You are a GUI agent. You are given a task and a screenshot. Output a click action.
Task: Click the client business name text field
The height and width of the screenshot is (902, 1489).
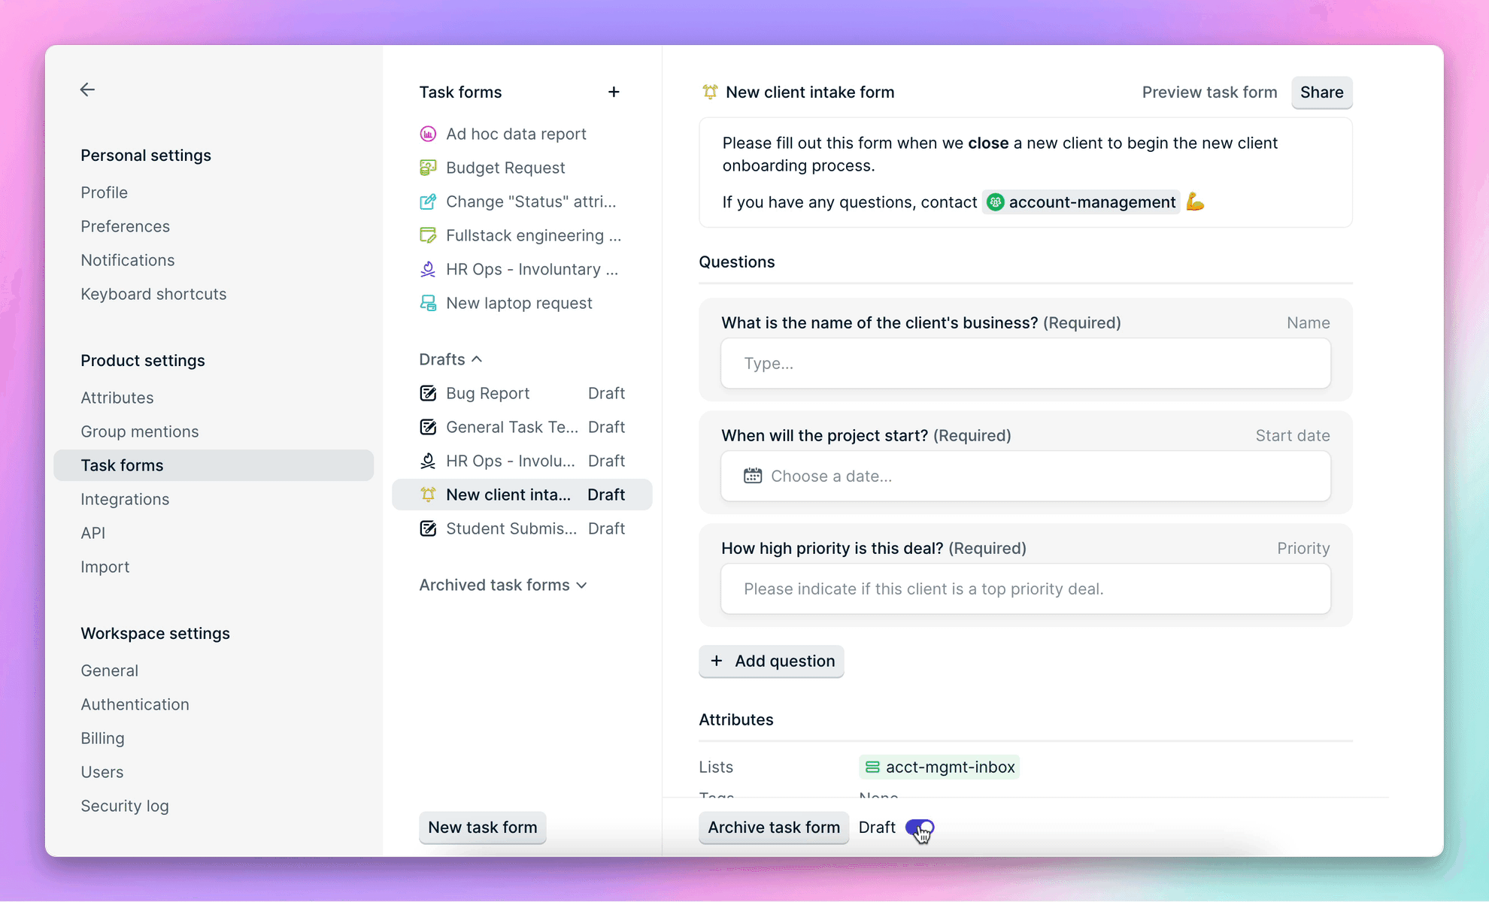coord(1026,363)
